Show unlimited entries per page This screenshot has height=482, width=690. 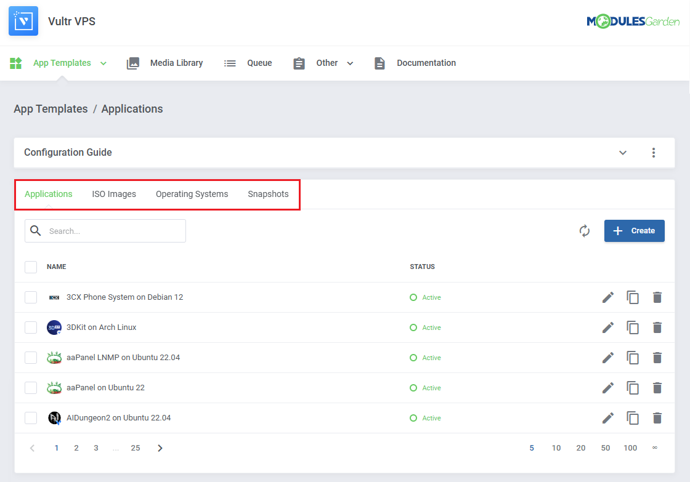pos(655,448)
